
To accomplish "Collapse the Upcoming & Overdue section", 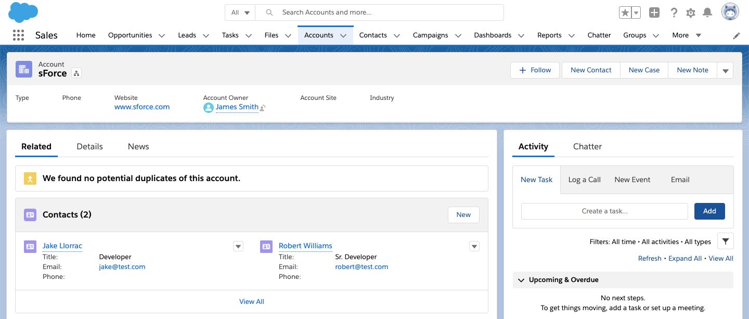I will 521,280.
